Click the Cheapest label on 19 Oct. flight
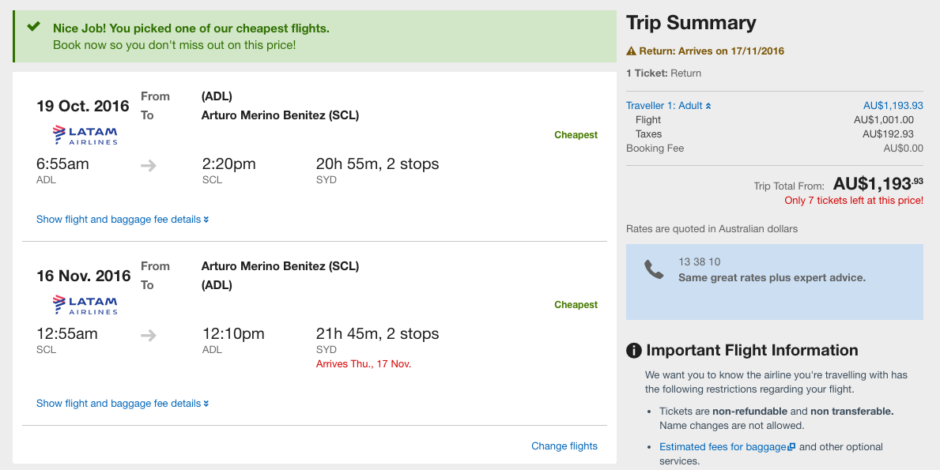The height and width of the screenshot is (470, 940). 576,135
